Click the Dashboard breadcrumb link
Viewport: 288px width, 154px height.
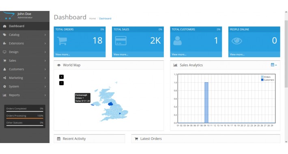(x=105, y=19)
